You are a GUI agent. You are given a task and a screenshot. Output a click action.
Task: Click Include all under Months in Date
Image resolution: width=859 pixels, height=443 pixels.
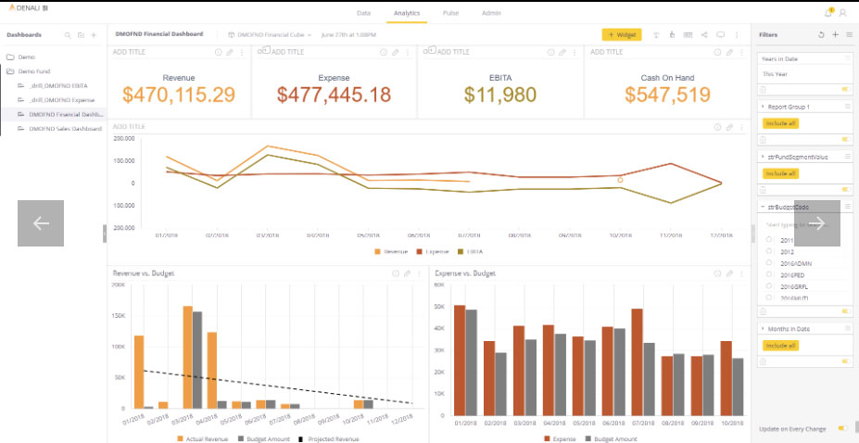coord(780,346)
